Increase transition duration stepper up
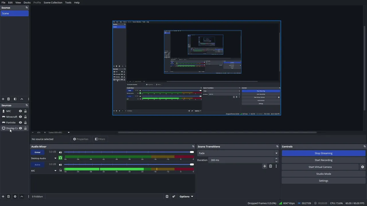This screenshot has width=367, height=206. point(276,159)
